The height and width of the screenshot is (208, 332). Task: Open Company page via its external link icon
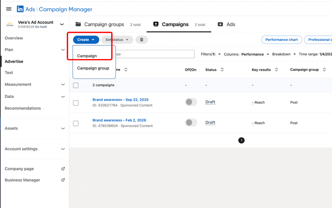pos(63,169)
